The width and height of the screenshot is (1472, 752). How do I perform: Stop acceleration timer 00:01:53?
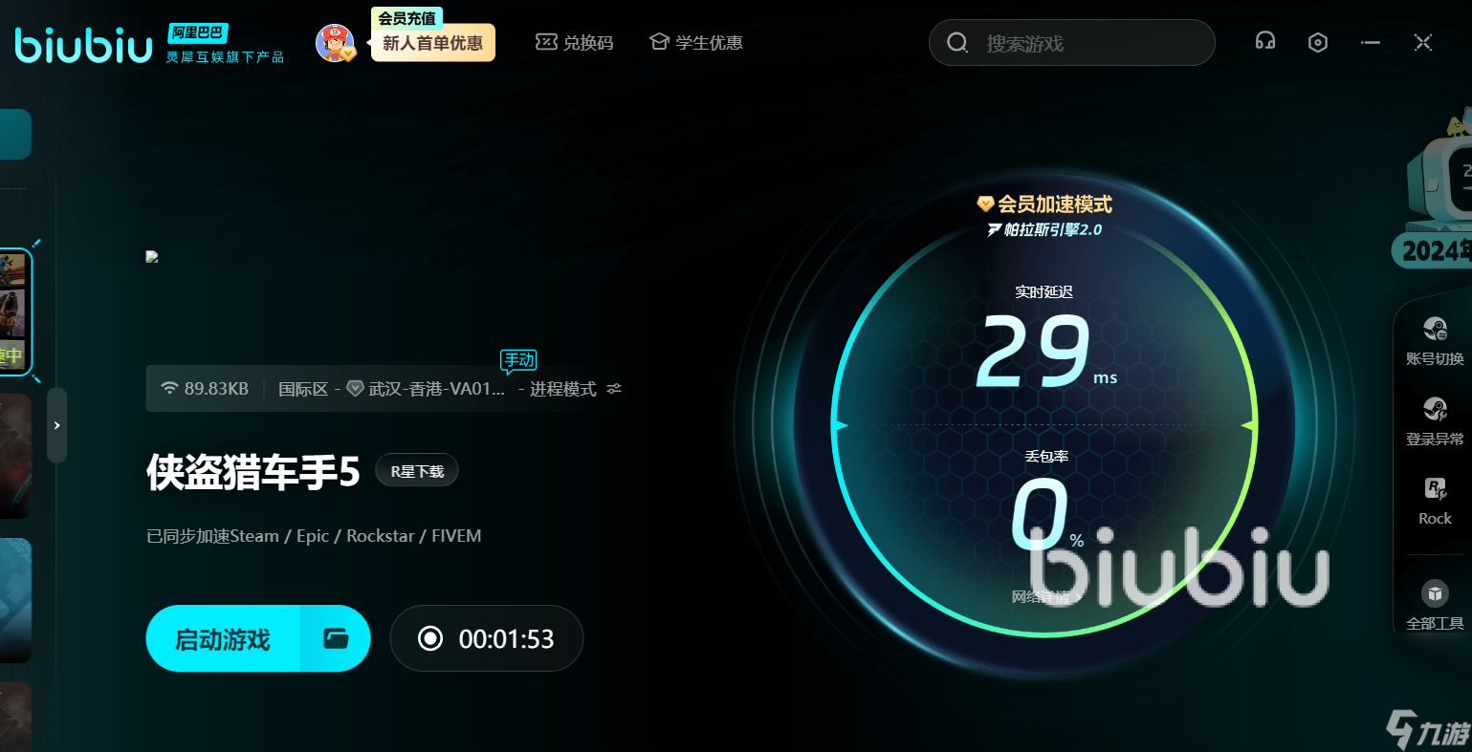(487, 638)
